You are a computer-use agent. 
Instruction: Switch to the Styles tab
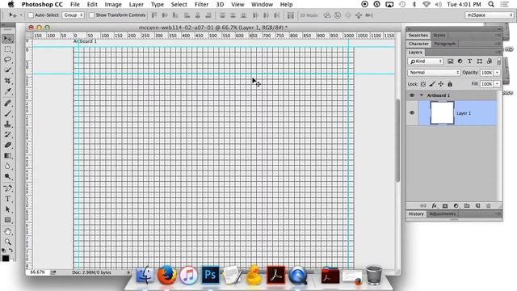[439, 35]
